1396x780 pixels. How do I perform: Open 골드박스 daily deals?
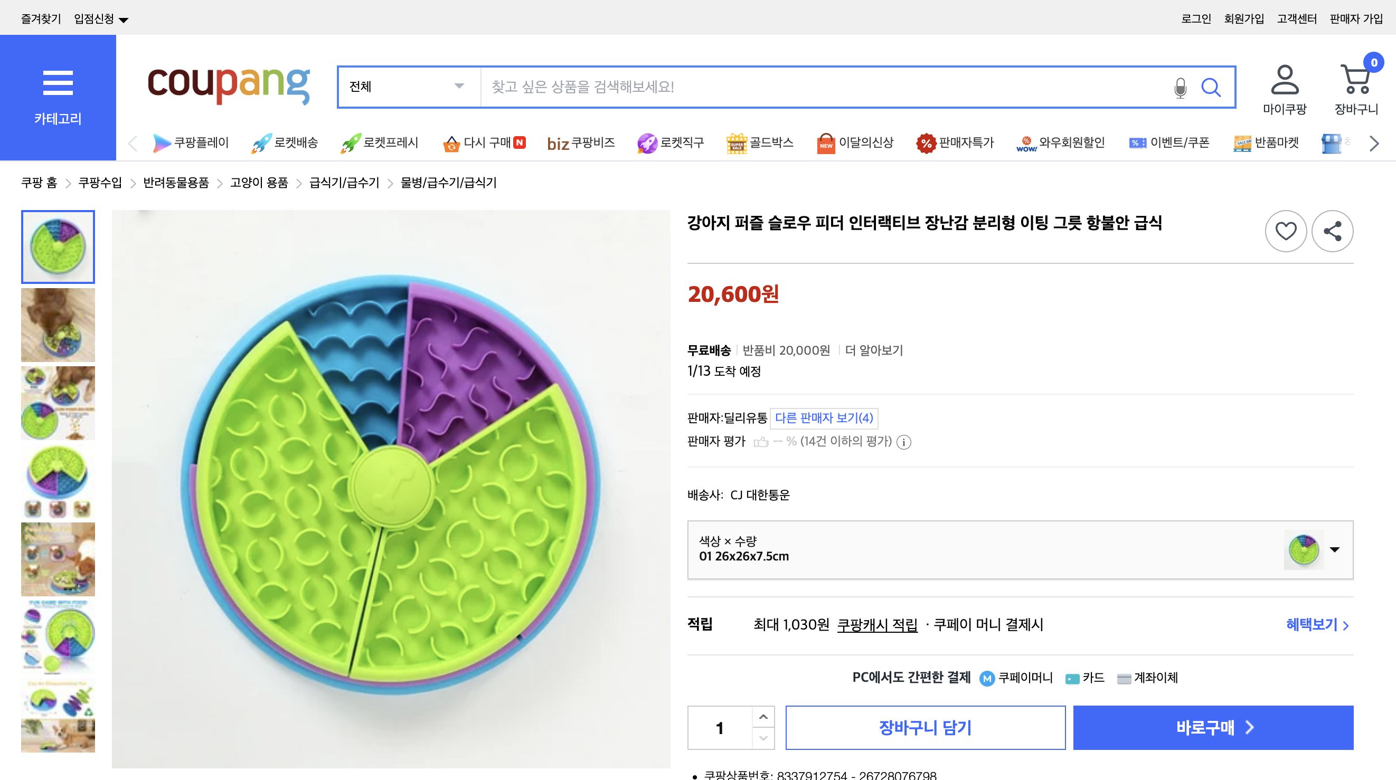pyautogui.click(x=760, y=142)
